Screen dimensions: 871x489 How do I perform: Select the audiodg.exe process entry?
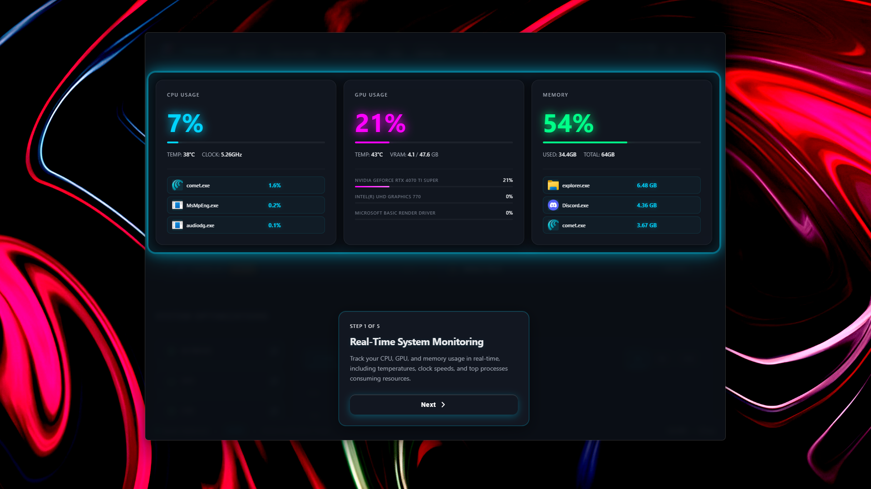click(246, 225)
